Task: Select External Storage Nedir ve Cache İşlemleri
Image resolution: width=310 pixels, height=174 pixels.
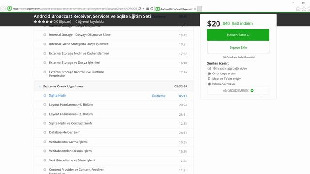Action: [79, 53]
